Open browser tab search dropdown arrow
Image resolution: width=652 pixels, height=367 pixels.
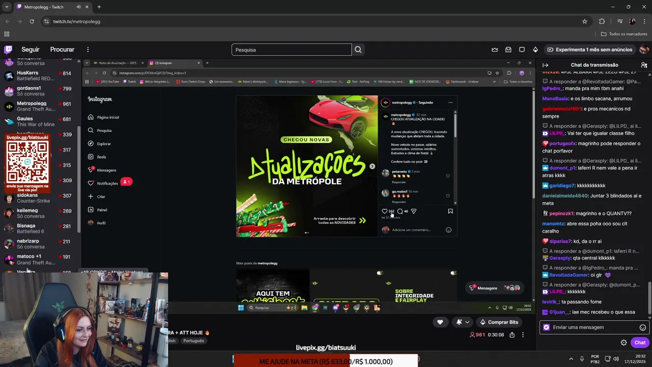(7, 7)
